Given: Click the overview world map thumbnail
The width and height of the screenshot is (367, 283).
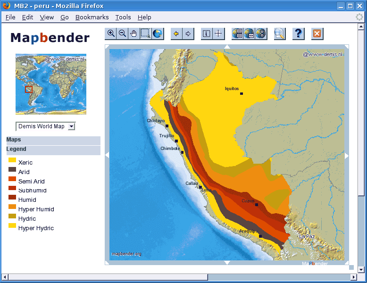Looking at the screenshot, I should pos(51,84).
